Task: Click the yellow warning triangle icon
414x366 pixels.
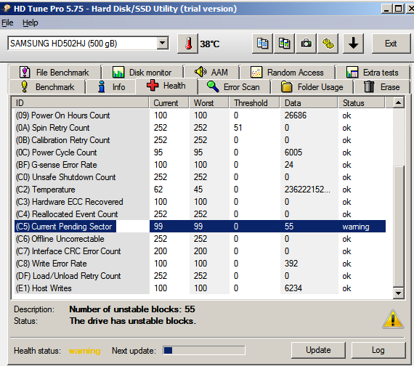Action: pos(393,320)
